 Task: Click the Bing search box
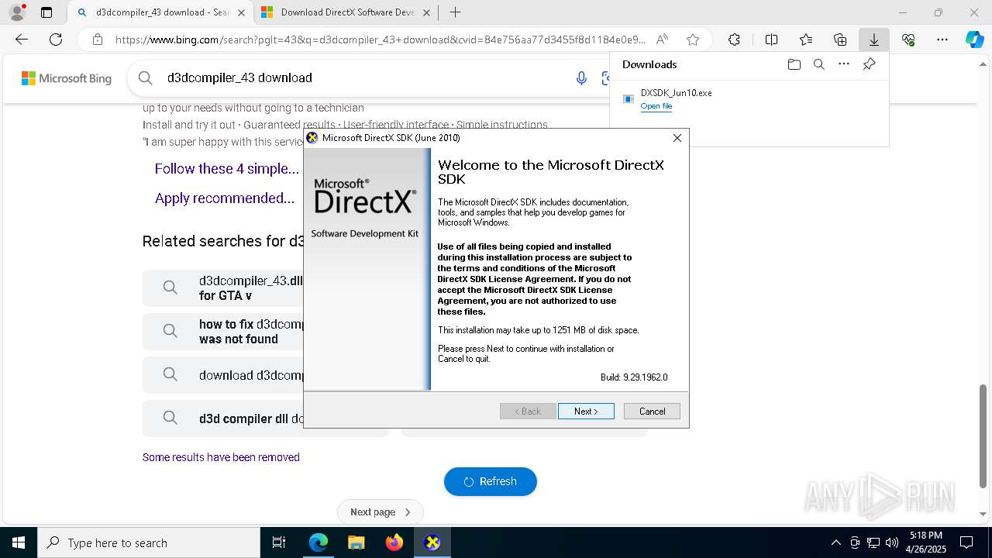364,77
